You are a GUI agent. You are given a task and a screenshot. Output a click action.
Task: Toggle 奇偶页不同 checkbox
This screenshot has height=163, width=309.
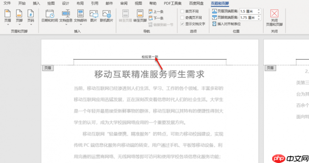point(182,18)
